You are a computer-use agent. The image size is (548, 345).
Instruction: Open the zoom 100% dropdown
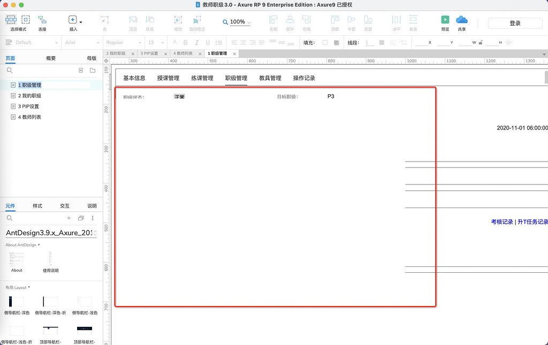pyautogui.click(x=237, y=22)
